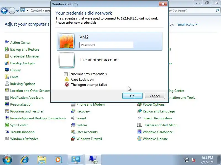Click the System icon
Image resolution: width=221 pixels, height=165 pixels.
click(x=73, y=125)
